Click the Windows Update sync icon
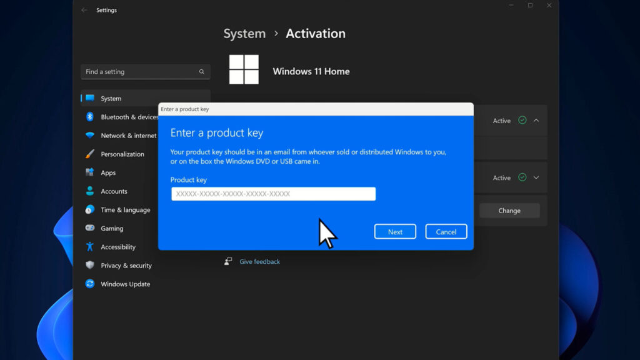The width and height of the screenshot is (640, 360). [90, 284]
